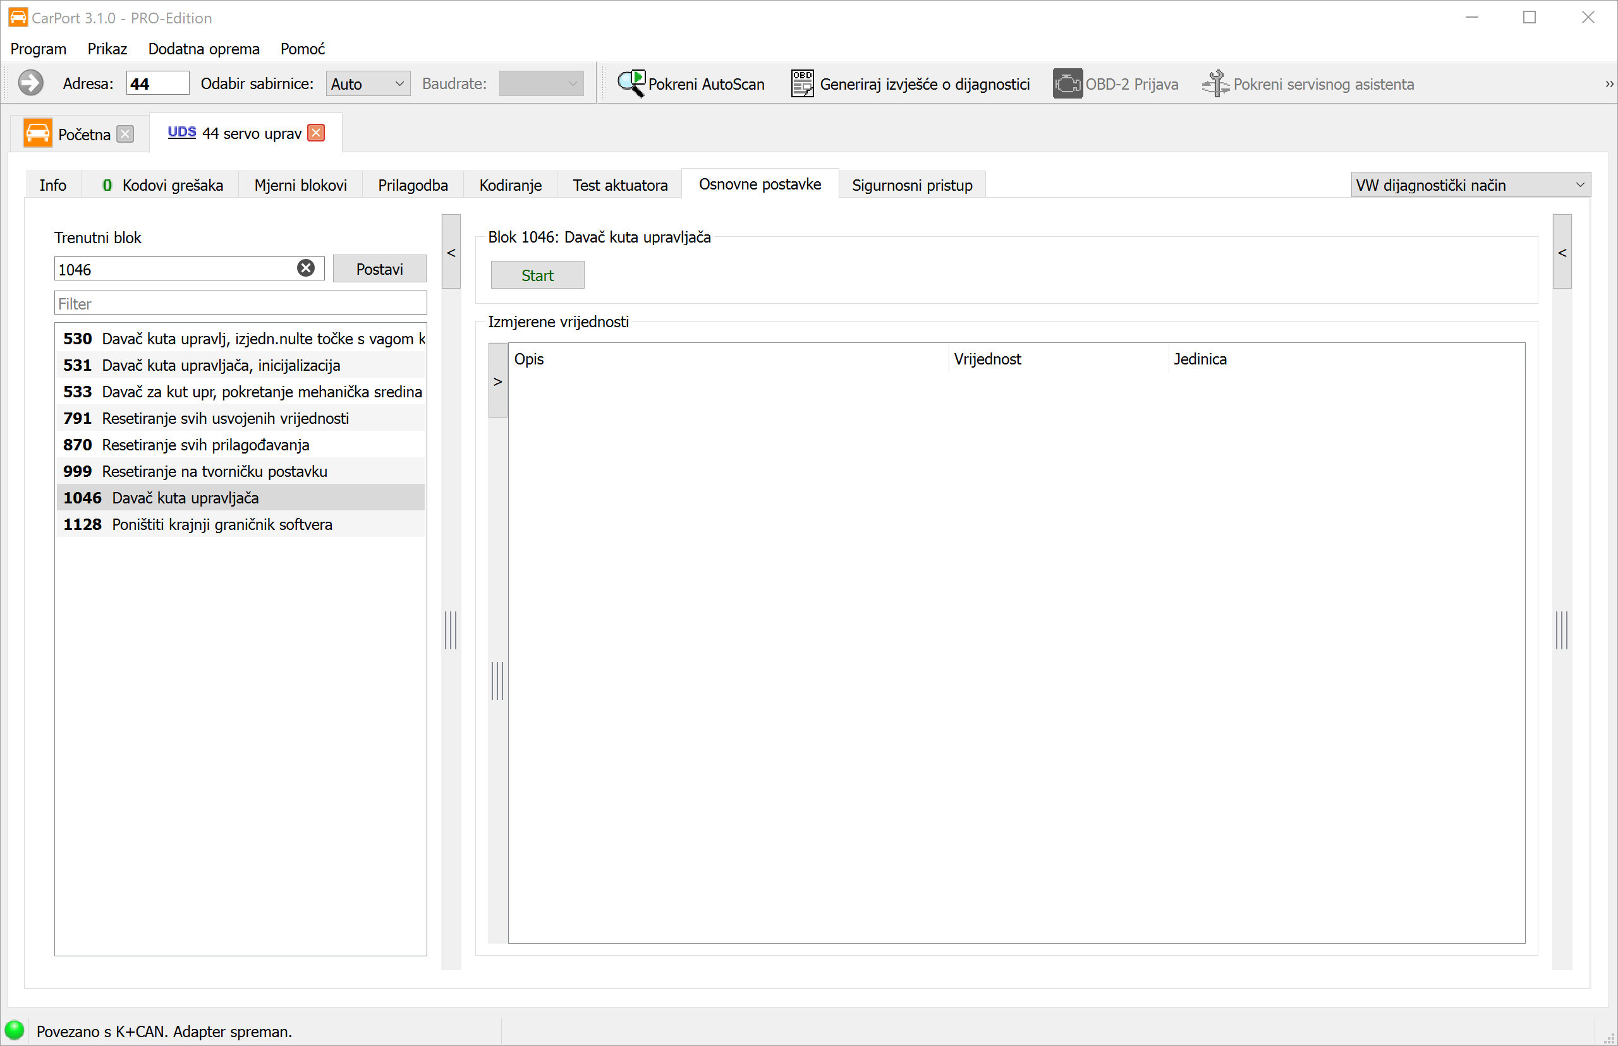Click the Vrijednost column header
Image resolution: width=1618 pixels, height=1046 pixels.
tap(1059, 359)
